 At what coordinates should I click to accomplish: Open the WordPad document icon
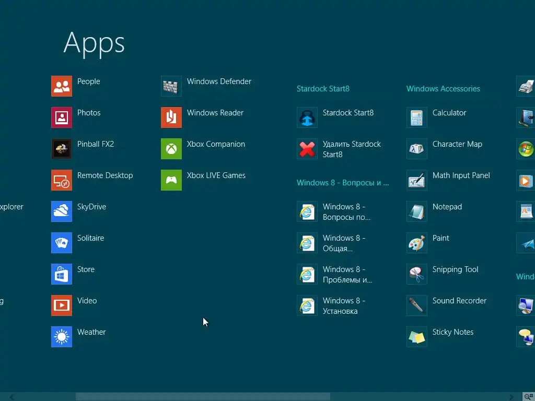tap(526, 211)
